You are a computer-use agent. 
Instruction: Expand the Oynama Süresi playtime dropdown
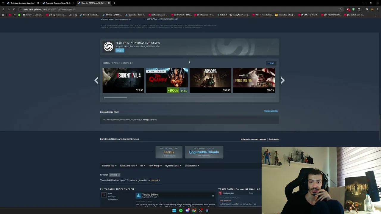click(x=173, y=166)
